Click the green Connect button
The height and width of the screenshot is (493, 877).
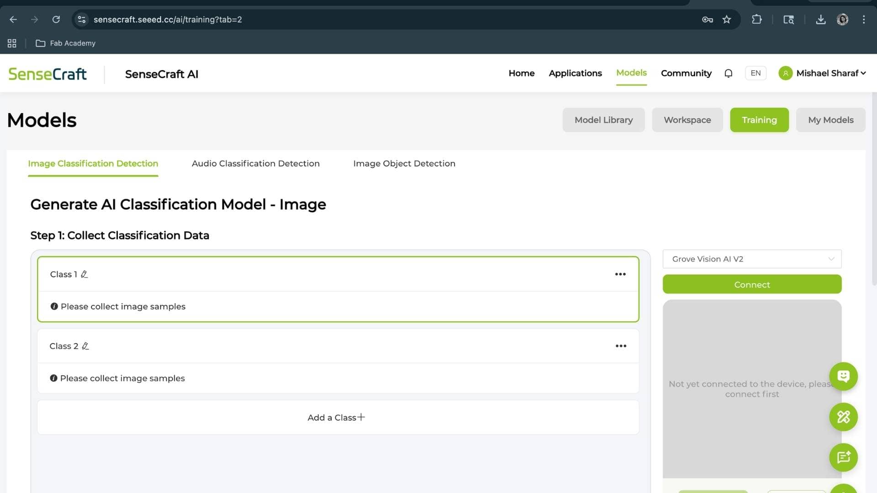tap(752, 284)
